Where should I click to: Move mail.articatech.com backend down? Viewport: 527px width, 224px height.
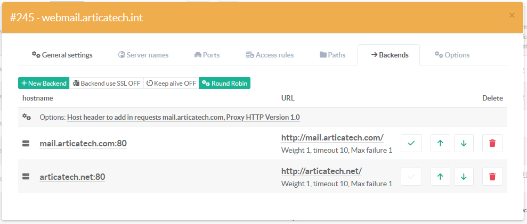point(464,143)
